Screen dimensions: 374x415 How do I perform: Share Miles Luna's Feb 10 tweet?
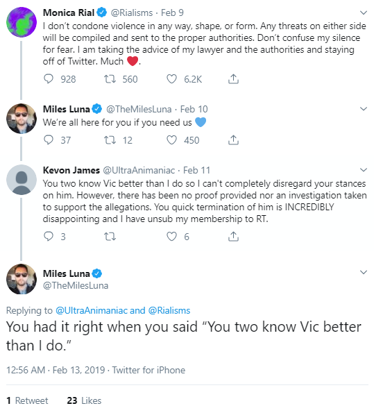233,140
